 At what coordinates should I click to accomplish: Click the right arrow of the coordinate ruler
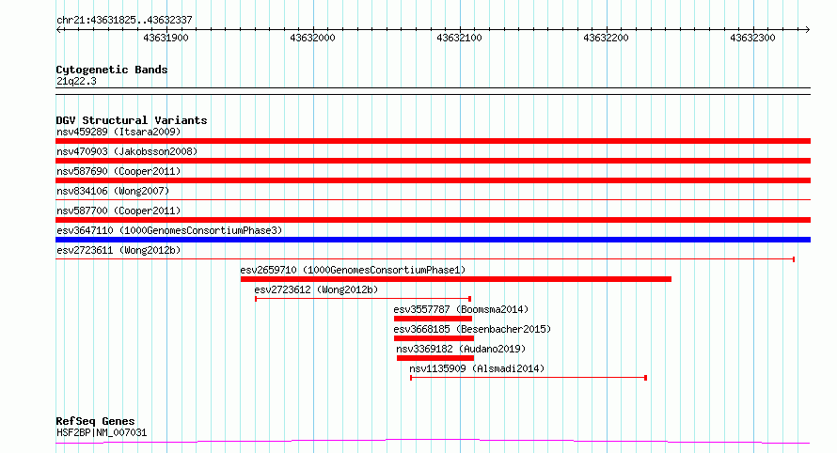(x=807, y=29)
